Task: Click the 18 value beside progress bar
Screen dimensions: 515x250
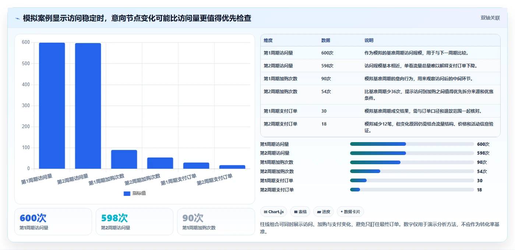Action: click(x=479, y=190)
